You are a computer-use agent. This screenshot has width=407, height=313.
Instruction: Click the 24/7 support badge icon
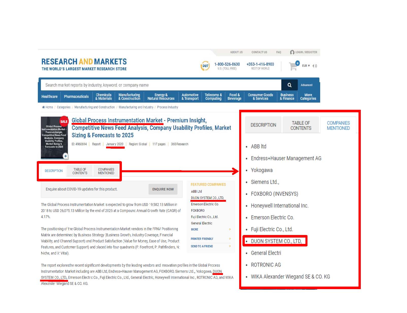pyautogui.click(x=205, y=66)
